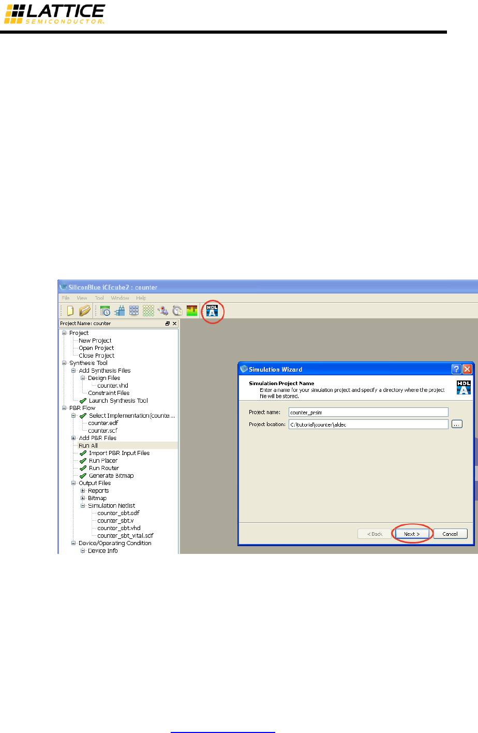Select counter_sbt.vhd netlist file
Screen dimensions: 478x733
point(119,528)
